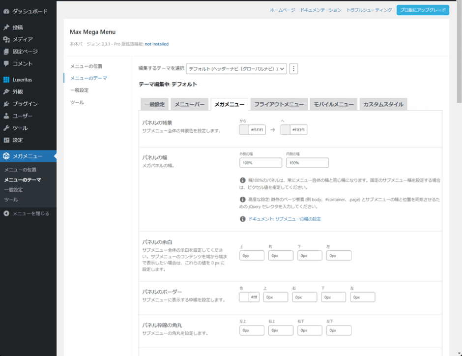
Task: Click the panel border left (左) width field
Action: (x=363, y=297)
